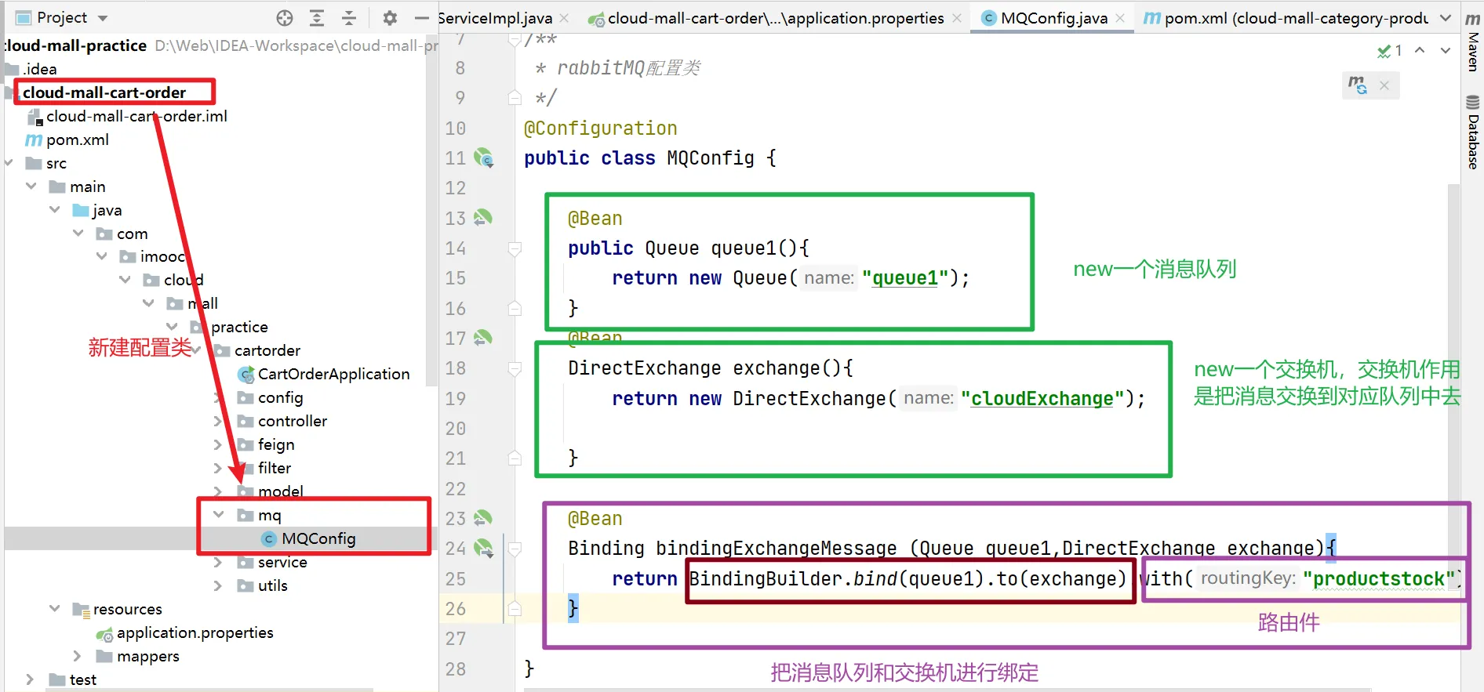Click the CartOrderApplication class icon

(246, 375)
